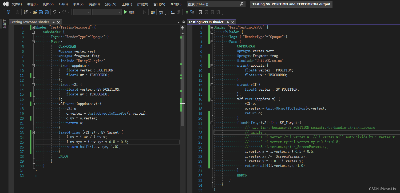
Task: Open the solution configurations combo box
Action: [82, 12]
